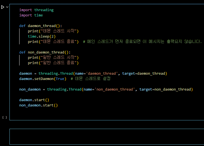This screenshot has width=204, height=146.
Task: Click the print "데몬 스레드 시작" line
Action: (53, 31)
